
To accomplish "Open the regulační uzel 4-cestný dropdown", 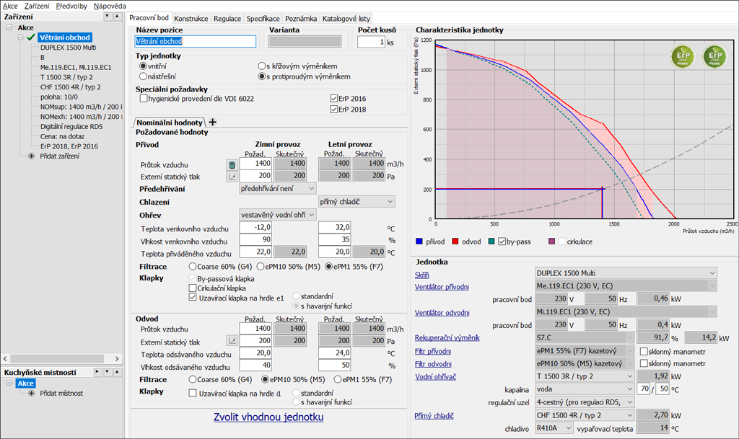I will click(585, 402).
